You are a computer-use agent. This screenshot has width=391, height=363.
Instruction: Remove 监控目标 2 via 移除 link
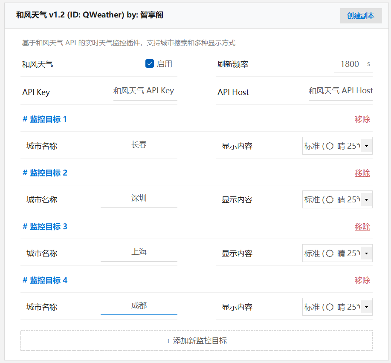pos(362,173)
